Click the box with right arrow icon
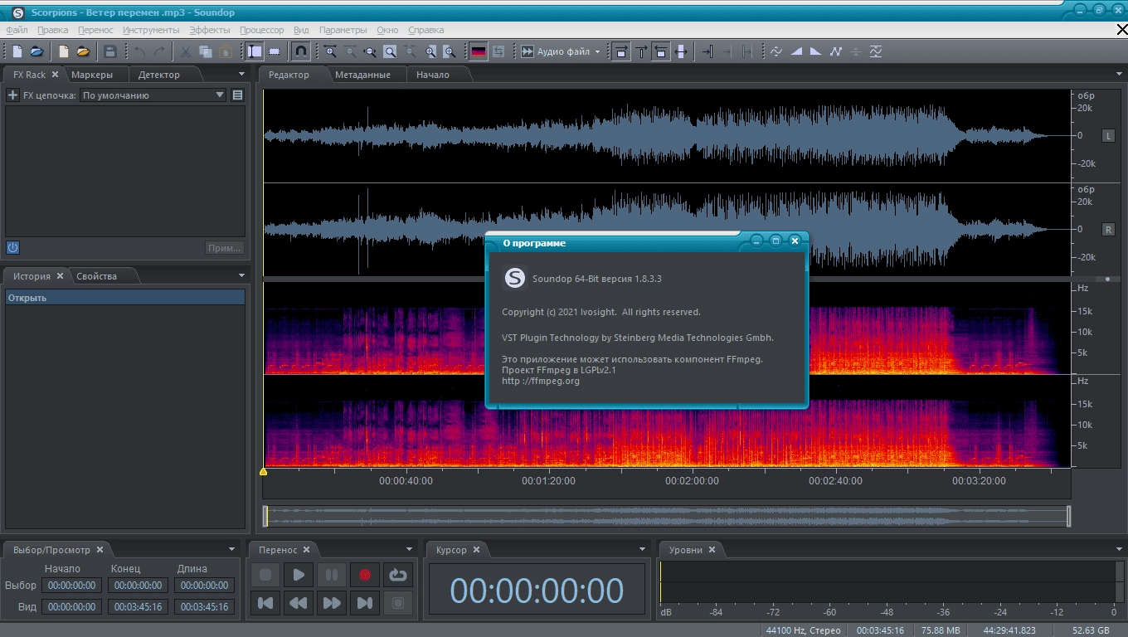The height and width of the screenshot is (637, 1128). point(620,51)
